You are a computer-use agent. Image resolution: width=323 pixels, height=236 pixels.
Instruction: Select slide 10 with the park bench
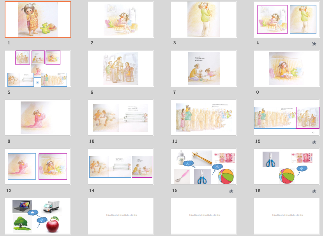click(121, 117)
